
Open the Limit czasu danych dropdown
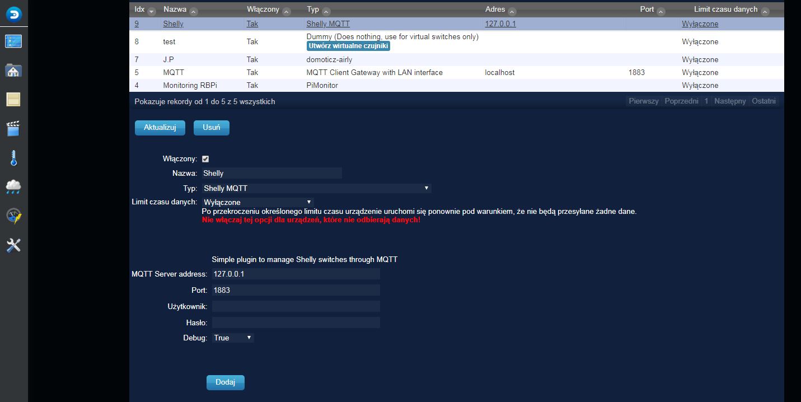pos(257,202)
